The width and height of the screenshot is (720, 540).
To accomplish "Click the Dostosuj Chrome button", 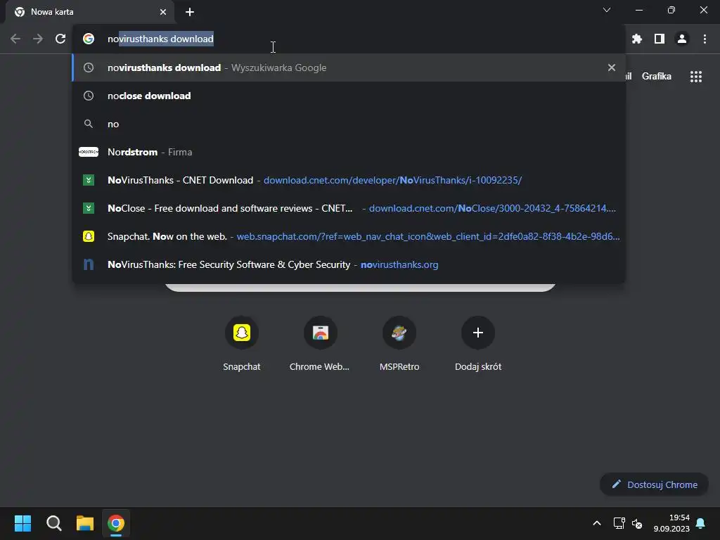I will (654, 484).
